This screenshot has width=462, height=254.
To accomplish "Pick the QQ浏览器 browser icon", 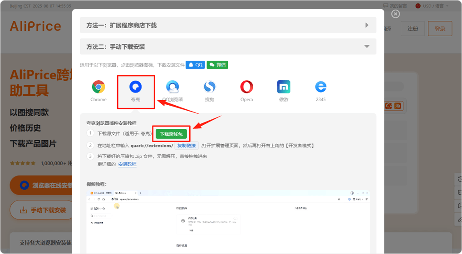I will (x=172, y=87).
